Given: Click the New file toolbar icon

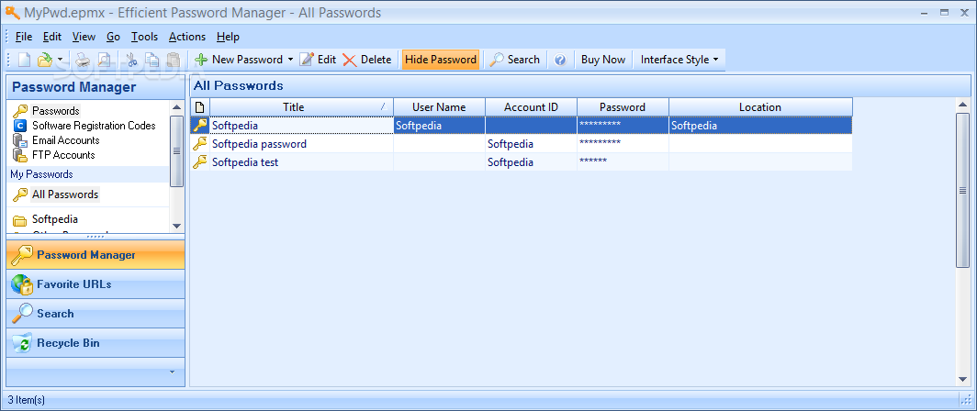Looking at the screenshot, I should click(x=24, y=60).
